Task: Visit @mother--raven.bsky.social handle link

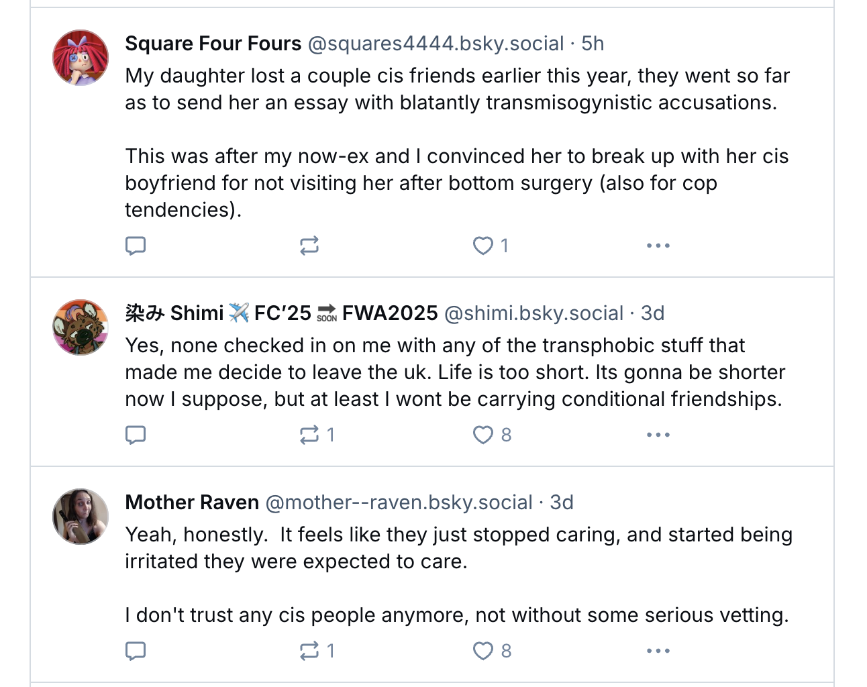Action: 399,503
